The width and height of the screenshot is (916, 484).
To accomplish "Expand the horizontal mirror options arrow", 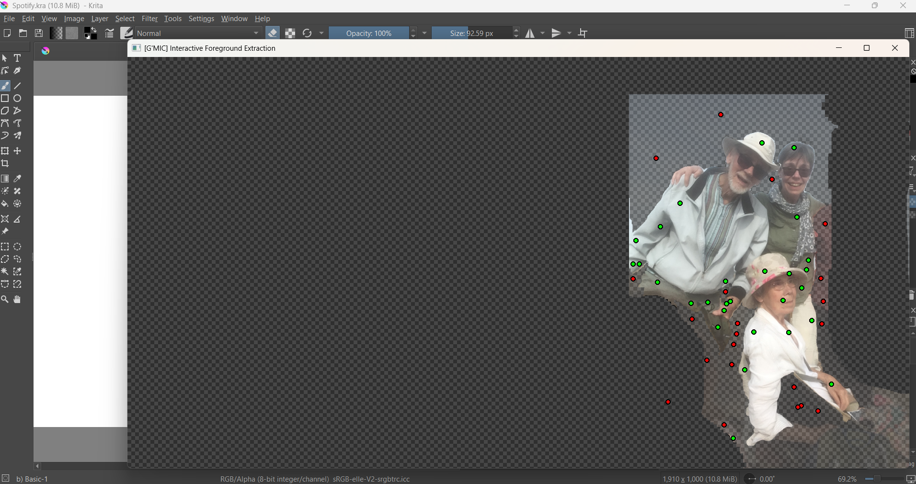I will coord(543,34).
